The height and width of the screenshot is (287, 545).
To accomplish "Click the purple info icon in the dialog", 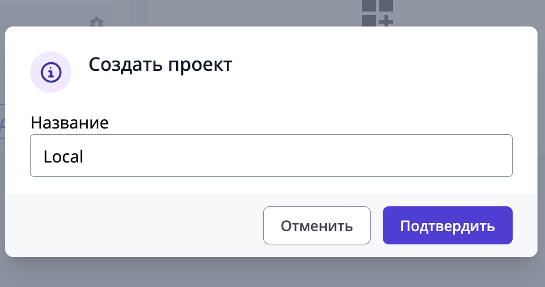I will click(51, 73).
